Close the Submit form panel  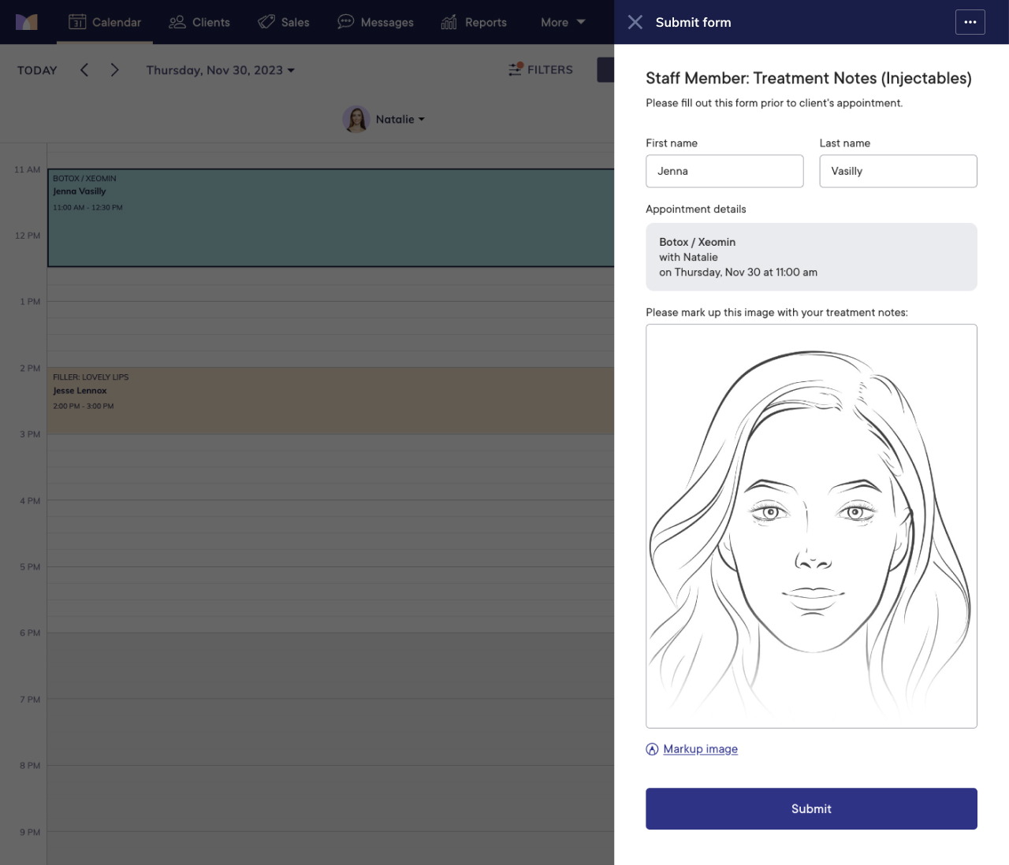[635, 22]
